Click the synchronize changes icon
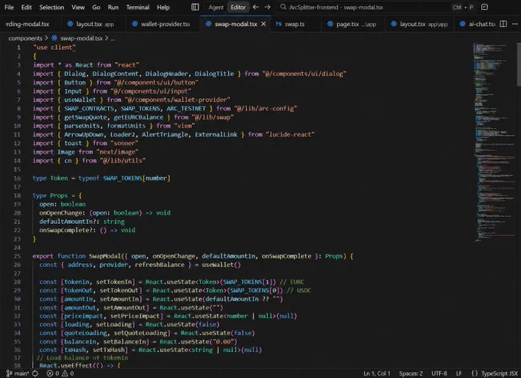521x378 pixels. click(35, 373)
